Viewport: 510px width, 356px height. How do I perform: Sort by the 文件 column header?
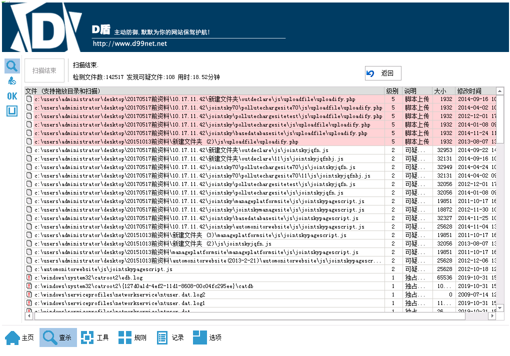(x=204, y=91)
